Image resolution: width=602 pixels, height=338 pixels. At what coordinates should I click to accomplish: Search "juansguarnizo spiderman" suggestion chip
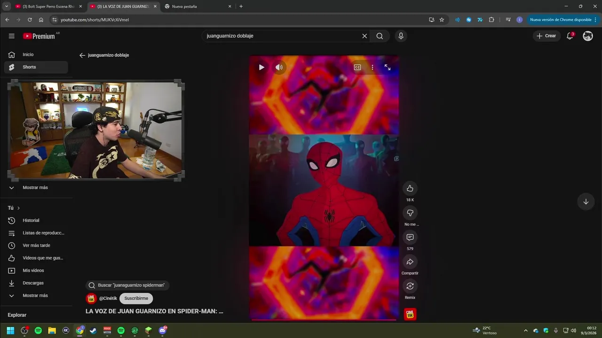point(127,285)
